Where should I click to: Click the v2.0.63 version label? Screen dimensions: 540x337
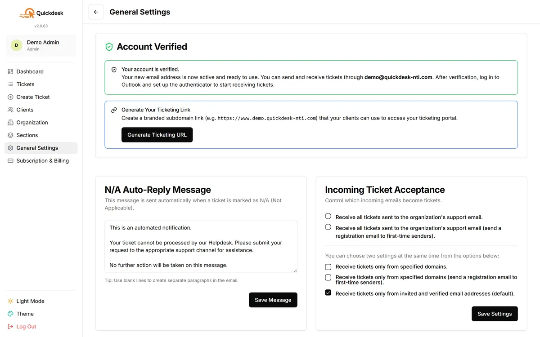click(41, 26)
